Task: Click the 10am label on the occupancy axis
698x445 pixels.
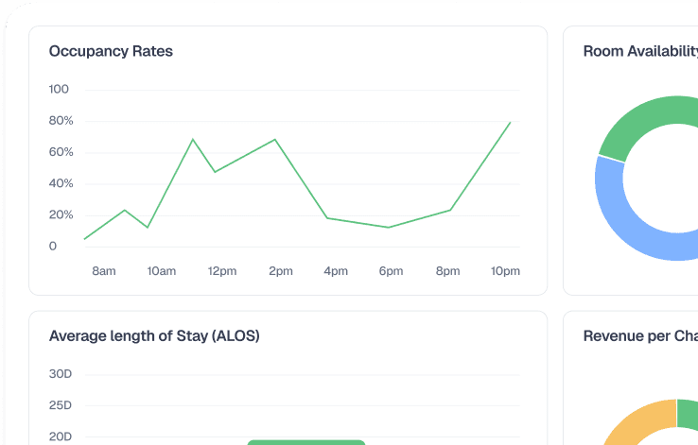Action: click(x=162, y=271)
